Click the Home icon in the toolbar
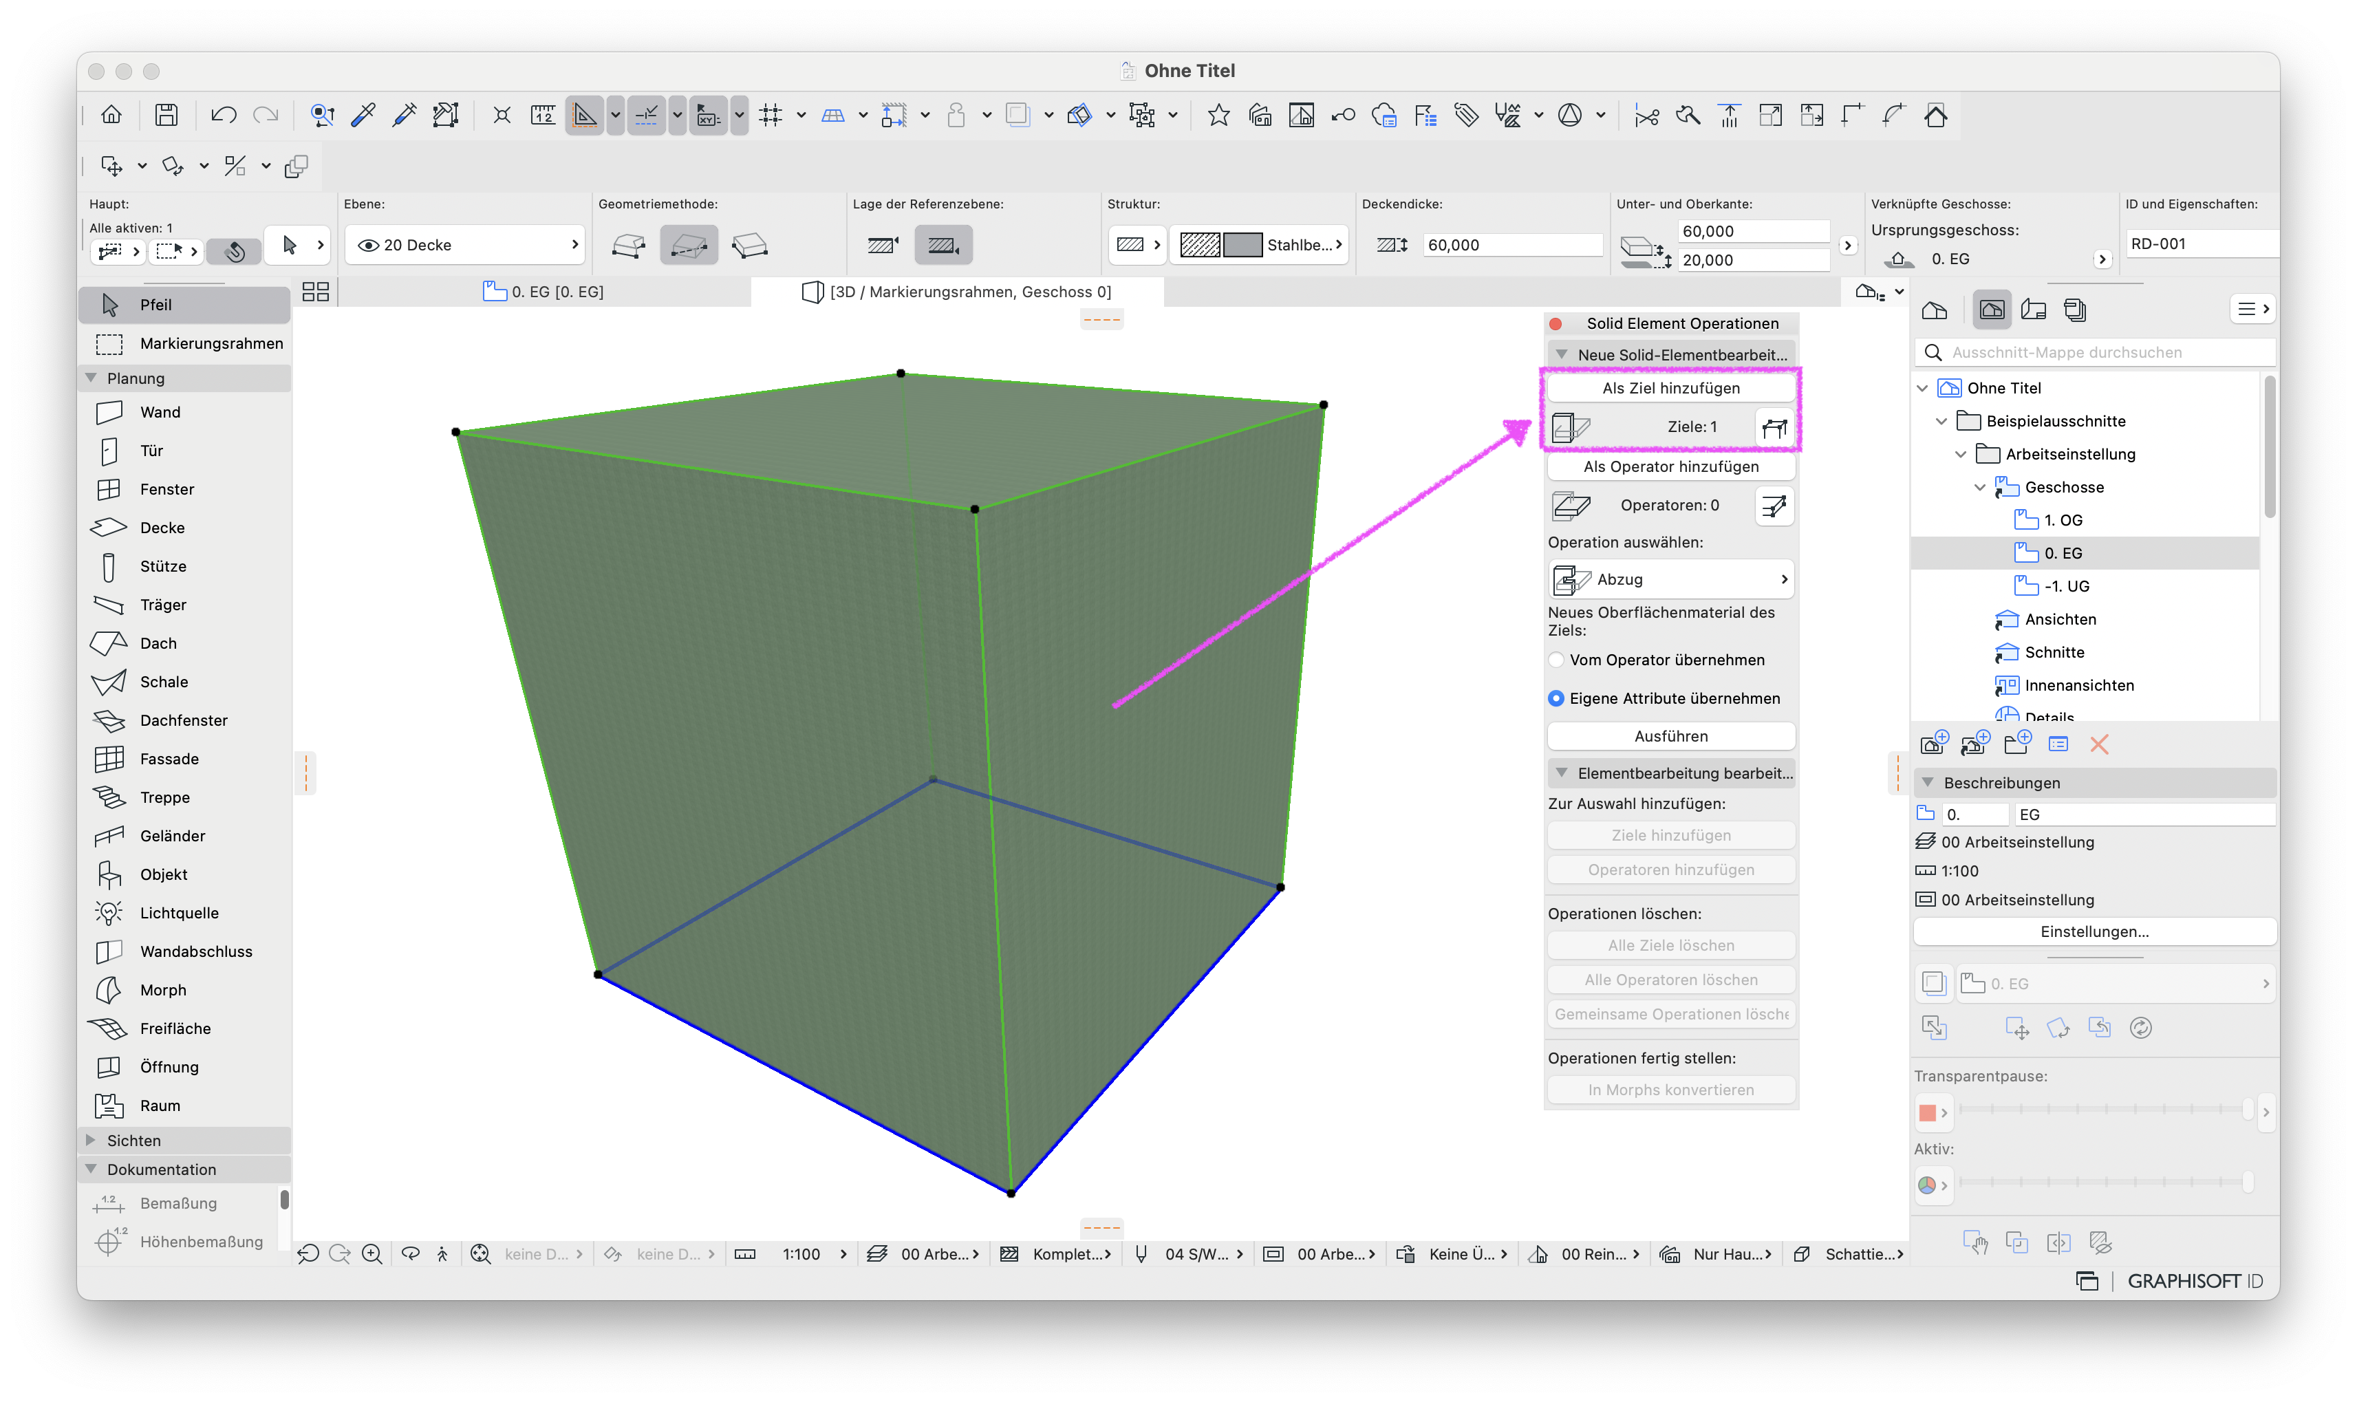 click(111, 116)
